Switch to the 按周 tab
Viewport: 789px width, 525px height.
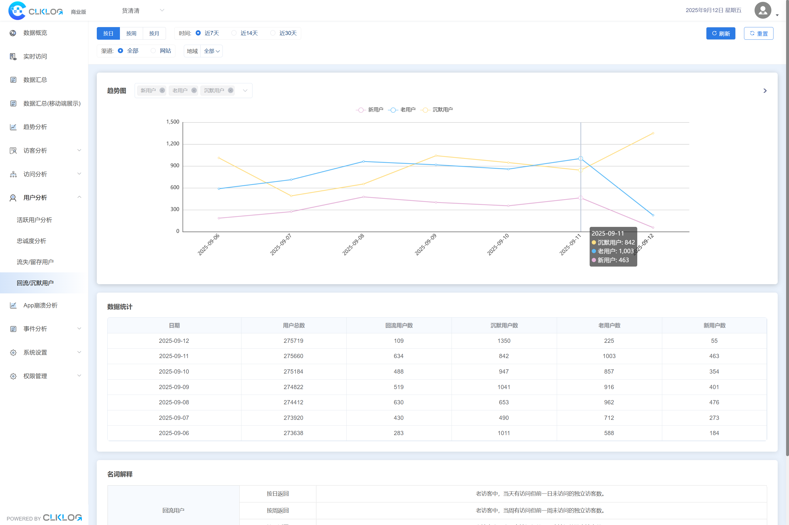(x=131, y=33)
